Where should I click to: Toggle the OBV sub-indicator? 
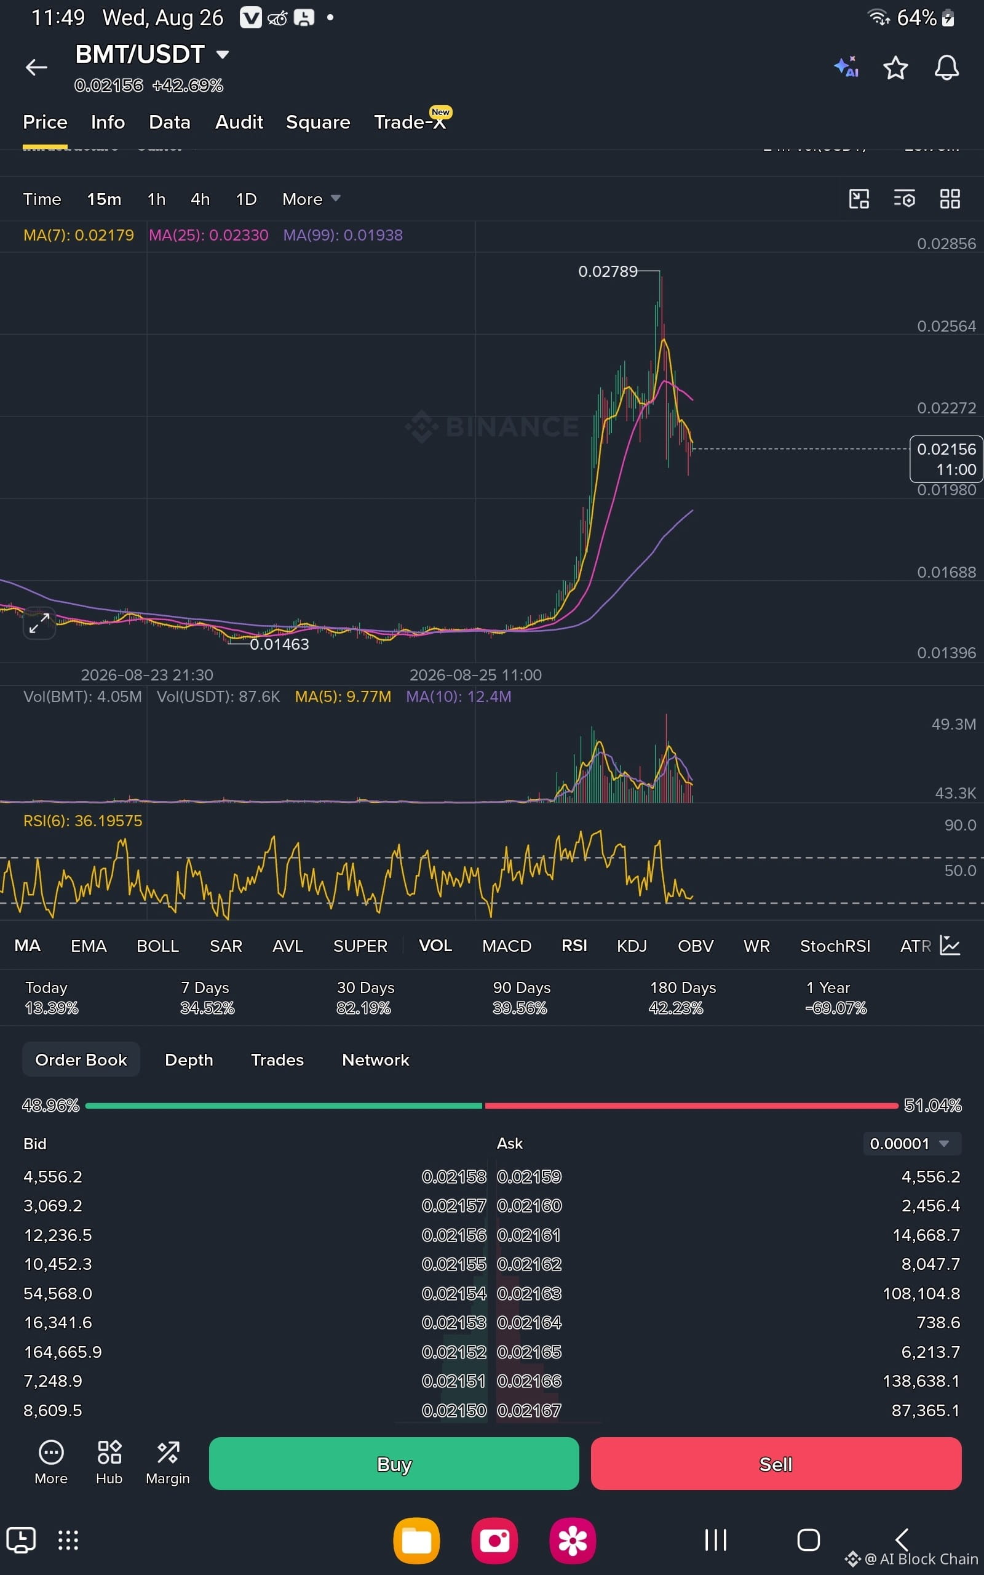pyautogui.click(x=696, y=946)
